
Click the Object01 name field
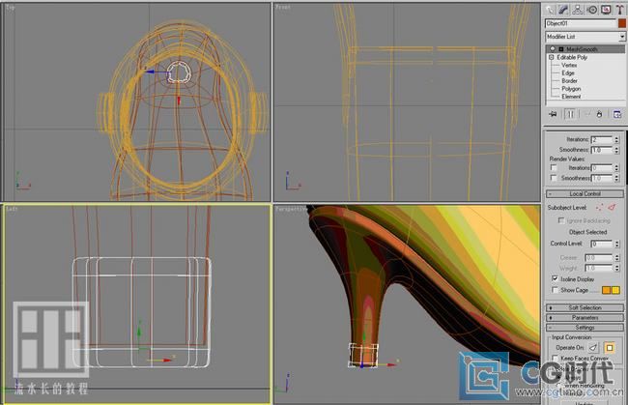[x=581, y=23]
